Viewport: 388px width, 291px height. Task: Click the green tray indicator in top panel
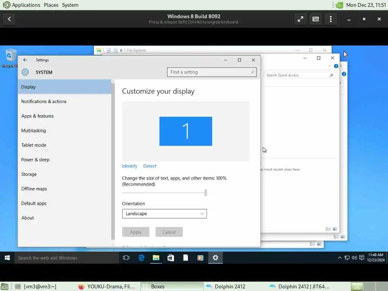pos(339,5)
